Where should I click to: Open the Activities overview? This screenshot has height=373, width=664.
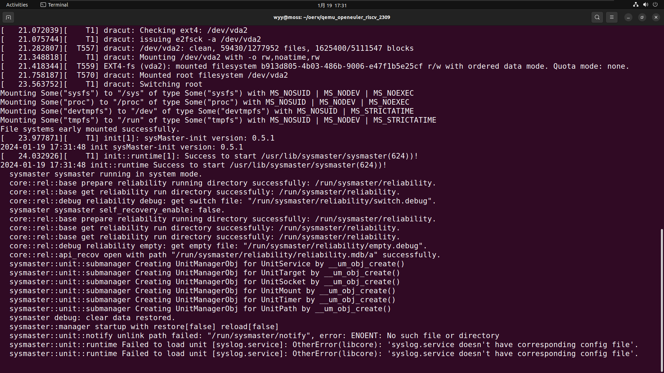(17, 5)
